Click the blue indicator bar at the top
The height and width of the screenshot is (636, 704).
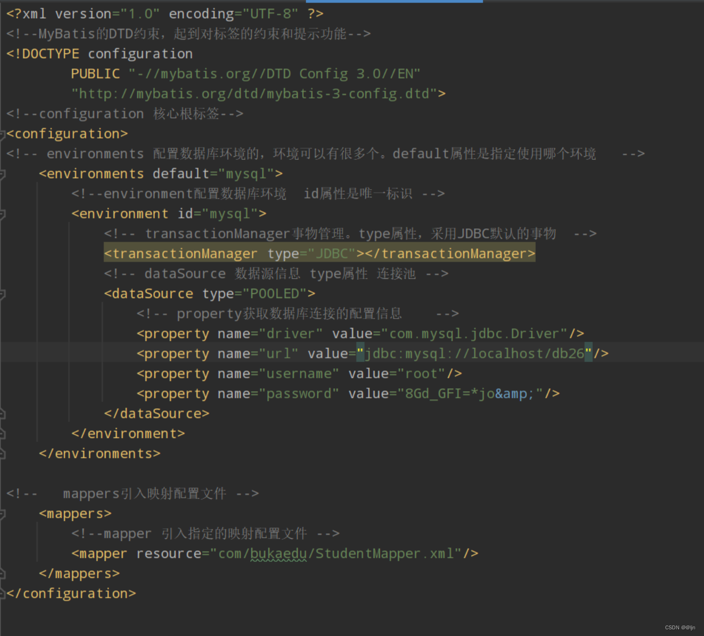(x=394, y=2)
